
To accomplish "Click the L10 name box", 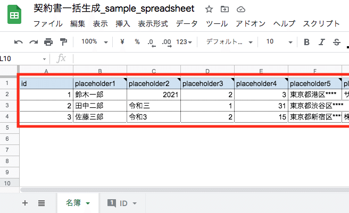I will 21,59.
